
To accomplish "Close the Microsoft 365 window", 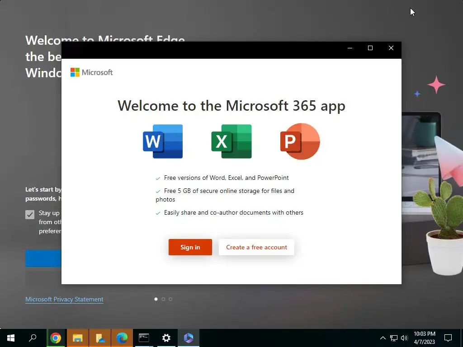I will (391, 48).
